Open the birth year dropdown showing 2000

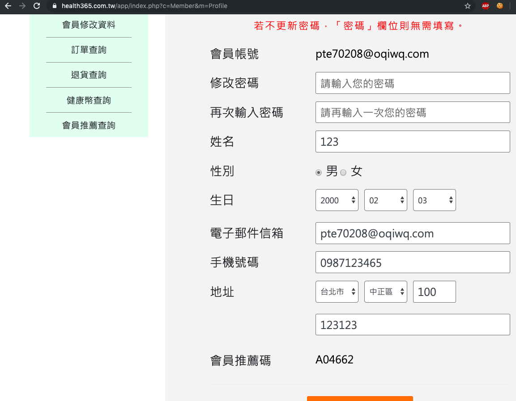click(337, 200)
